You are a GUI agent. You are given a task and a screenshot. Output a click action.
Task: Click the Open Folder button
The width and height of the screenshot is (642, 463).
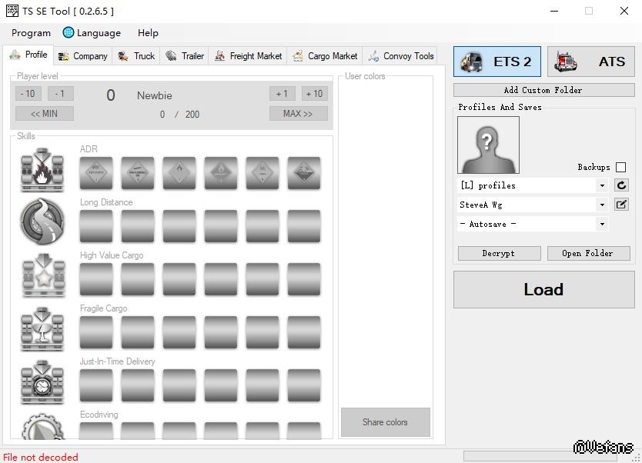(588, 253)
